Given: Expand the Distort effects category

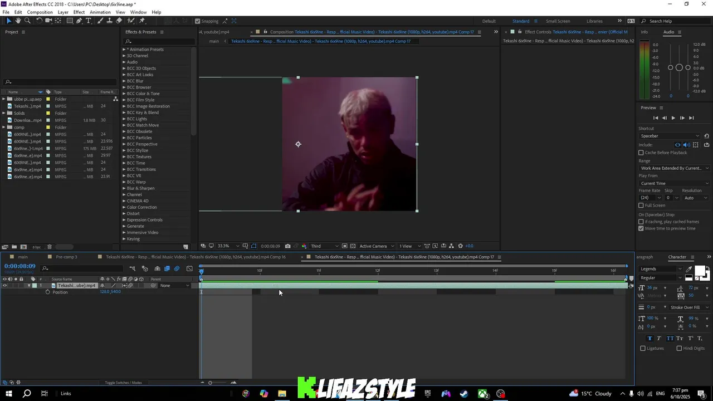Looking at the screenshot, I should click(x=124, y=213).
